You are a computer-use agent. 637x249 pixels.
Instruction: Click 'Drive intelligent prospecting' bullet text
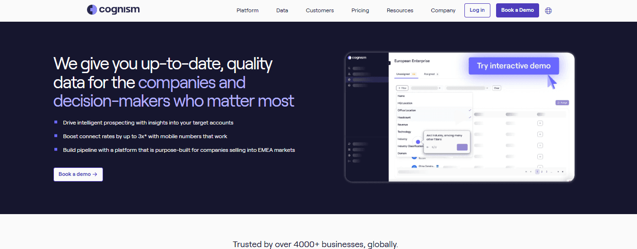[x=148, y=123]
